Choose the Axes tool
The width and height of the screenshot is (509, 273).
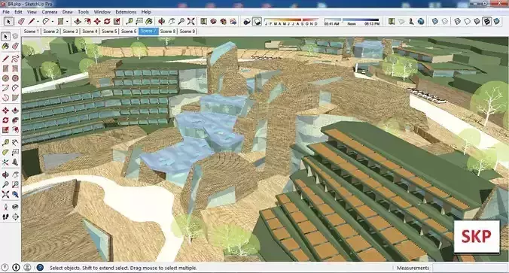coord(5,162)
